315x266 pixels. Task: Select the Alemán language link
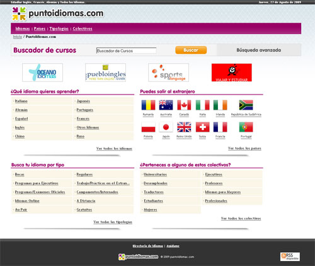[21, 110]
